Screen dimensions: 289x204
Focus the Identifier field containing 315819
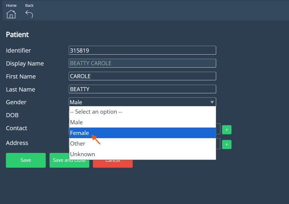[x=142, y=50]
